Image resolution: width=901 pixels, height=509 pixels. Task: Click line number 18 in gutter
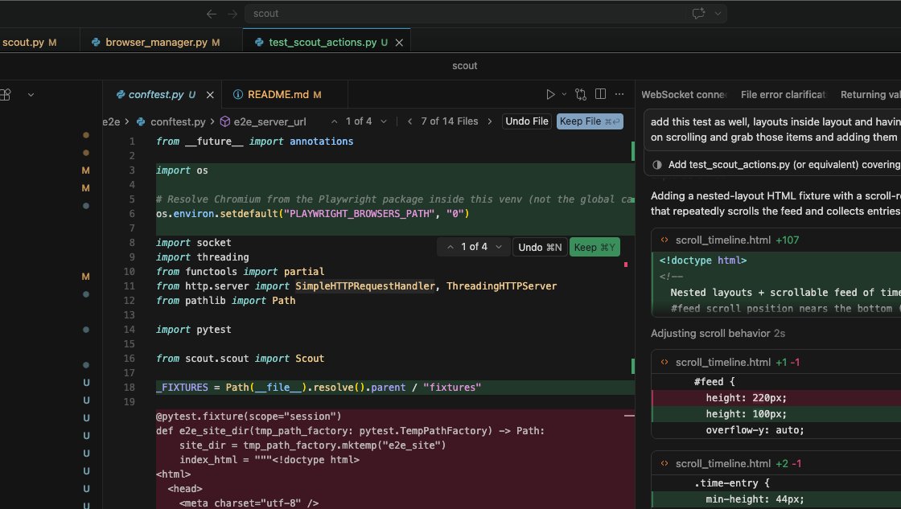(x=129, y=388)
